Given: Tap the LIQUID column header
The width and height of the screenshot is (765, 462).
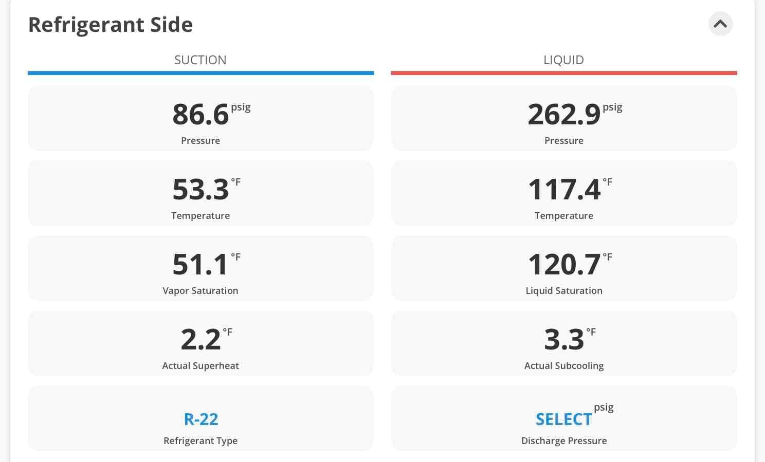Looking at the screenshot, I should pos(563,60).
